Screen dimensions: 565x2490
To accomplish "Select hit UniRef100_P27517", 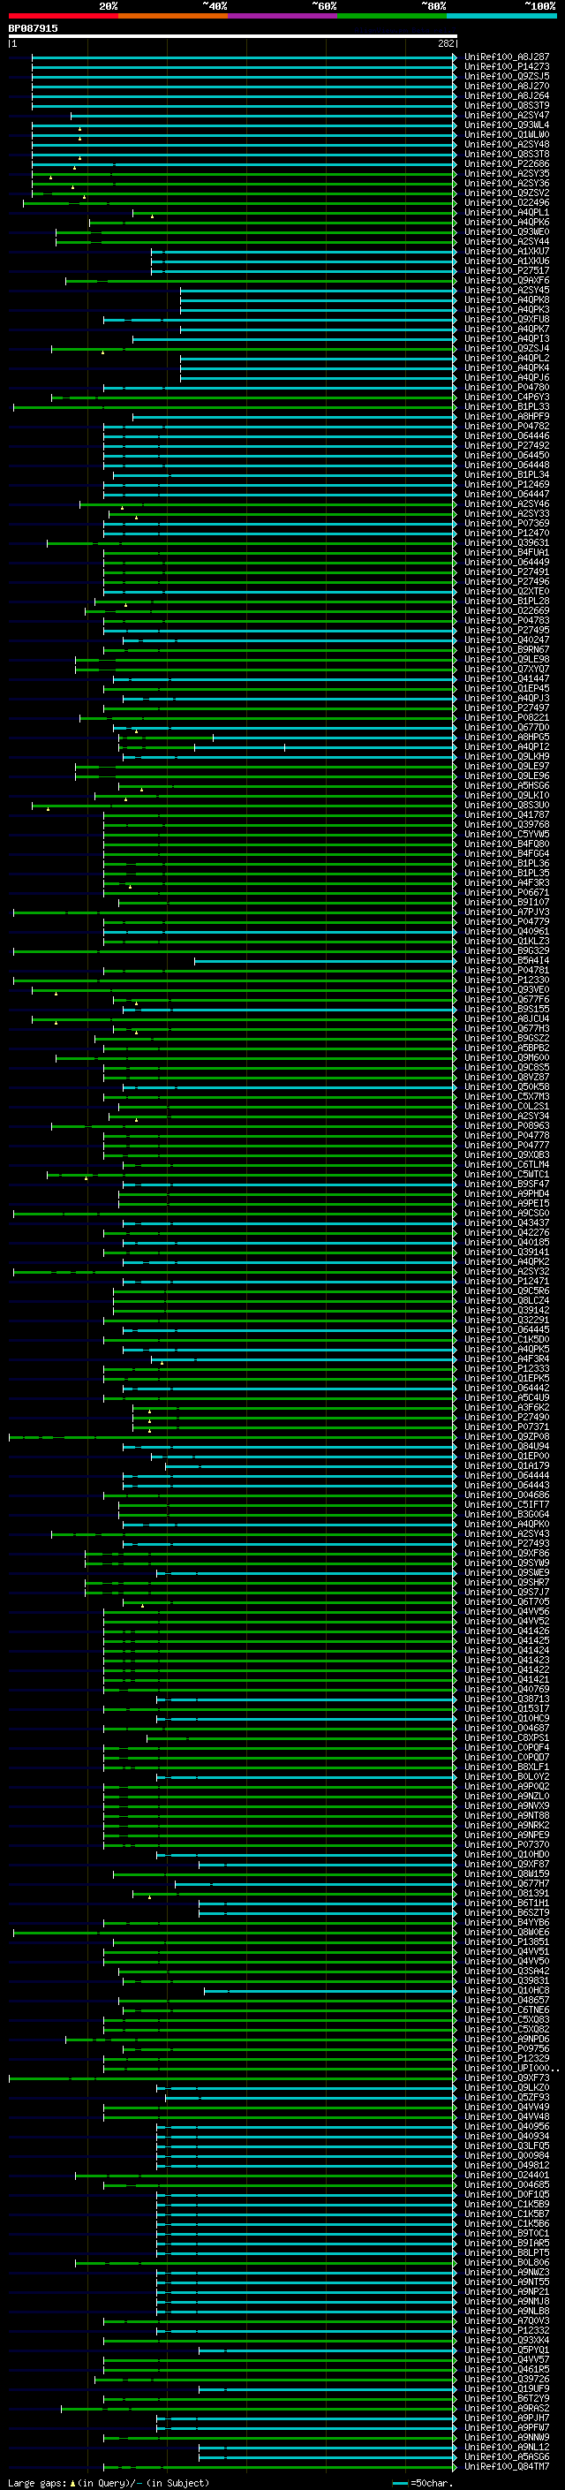I will tap(507, 270).
